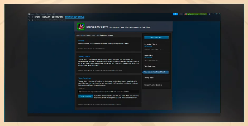The height and width of the screenshot is (126, 248).
Task: Open Sent Offers in the sidebar
Action: (149, 55)
